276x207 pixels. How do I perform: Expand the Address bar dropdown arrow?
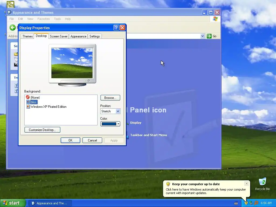[202, 36]
